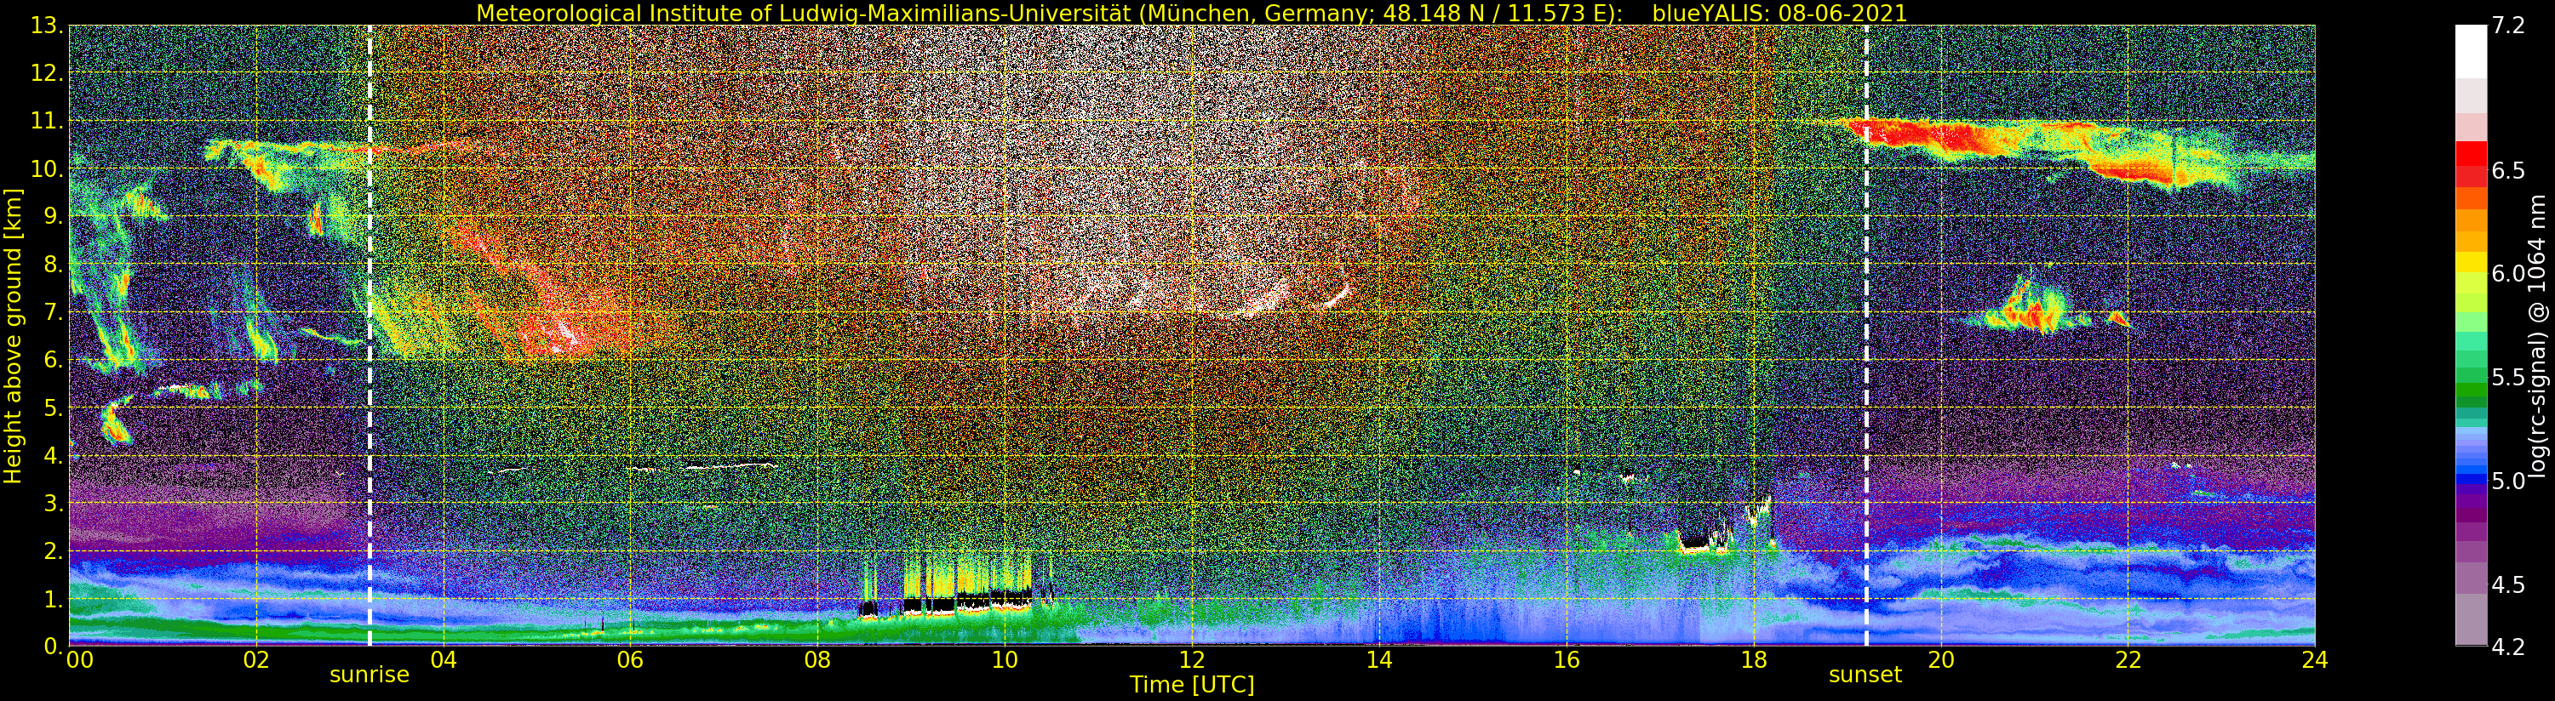
Task: Click the '11.' tick on the height axis
Action: [48, 121]
